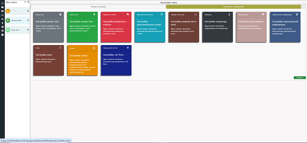Delete Мой сайт using its X button
The image size is (307, 143).
pos(28,30)
